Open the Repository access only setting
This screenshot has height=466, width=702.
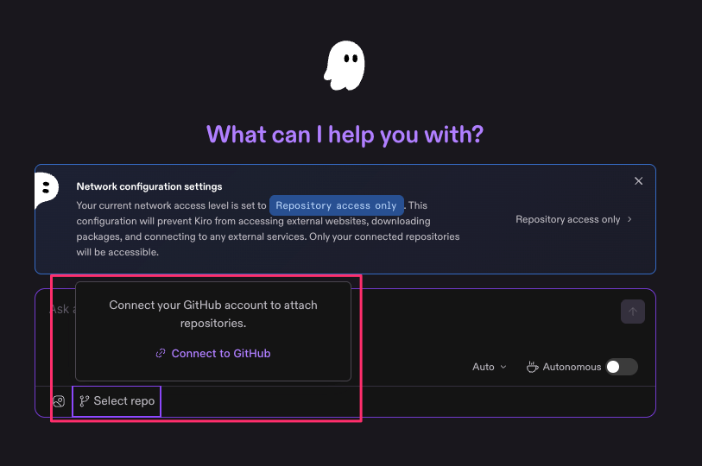(x=573, y=219)
